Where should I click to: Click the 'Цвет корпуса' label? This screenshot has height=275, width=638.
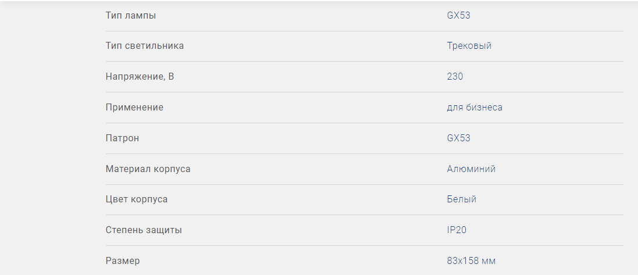[137, 199]
